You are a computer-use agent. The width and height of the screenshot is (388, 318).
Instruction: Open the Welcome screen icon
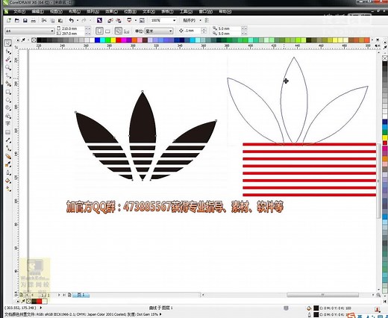(x=142, y=20)
